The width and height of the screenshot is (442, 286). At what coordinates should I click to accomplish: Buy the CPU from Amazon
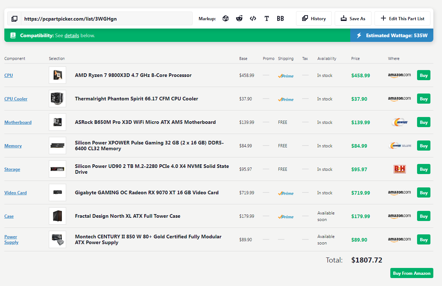pyautogui.click(x=424, y=75)
